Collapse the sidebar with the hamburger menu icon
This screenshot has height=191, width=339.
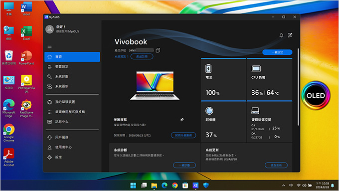(49, 47)
